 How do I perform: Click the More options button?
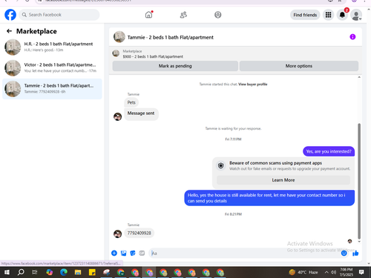(x=299, y=66)
